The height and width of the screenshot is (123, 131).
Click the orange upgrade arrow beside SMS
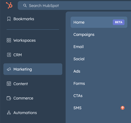(x=122, y=108)
